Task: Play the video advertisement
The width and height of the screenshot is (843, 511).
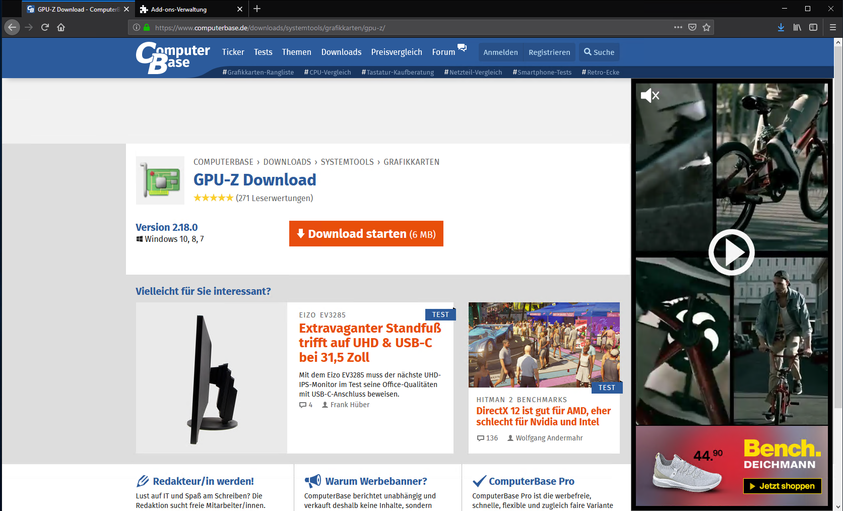Action: (x=732, y=252)
